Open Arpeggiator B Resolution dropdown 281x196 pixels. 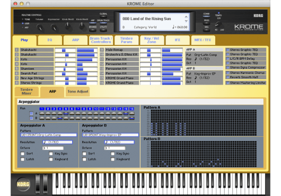119,142
